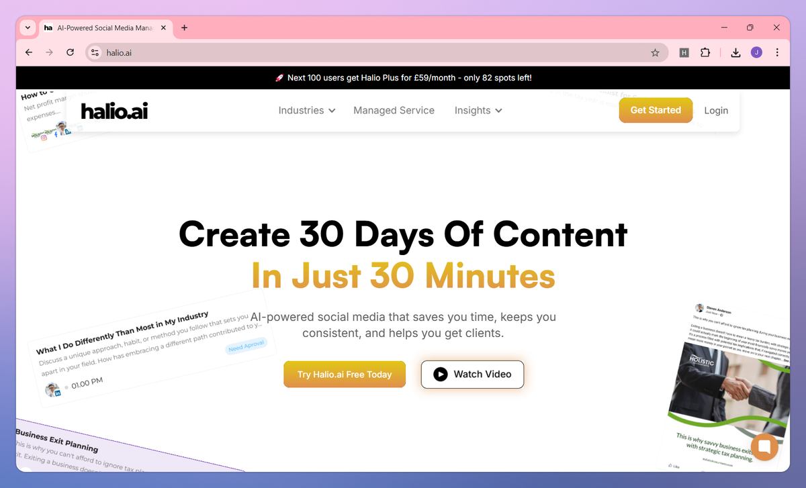Click 'What I Do Differently' post card title
The height and width of the screenshot is (488, 806).
(x=122, y=332)
